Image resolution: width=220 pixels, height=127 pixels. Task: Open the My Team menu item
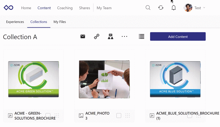pos(104,8)
